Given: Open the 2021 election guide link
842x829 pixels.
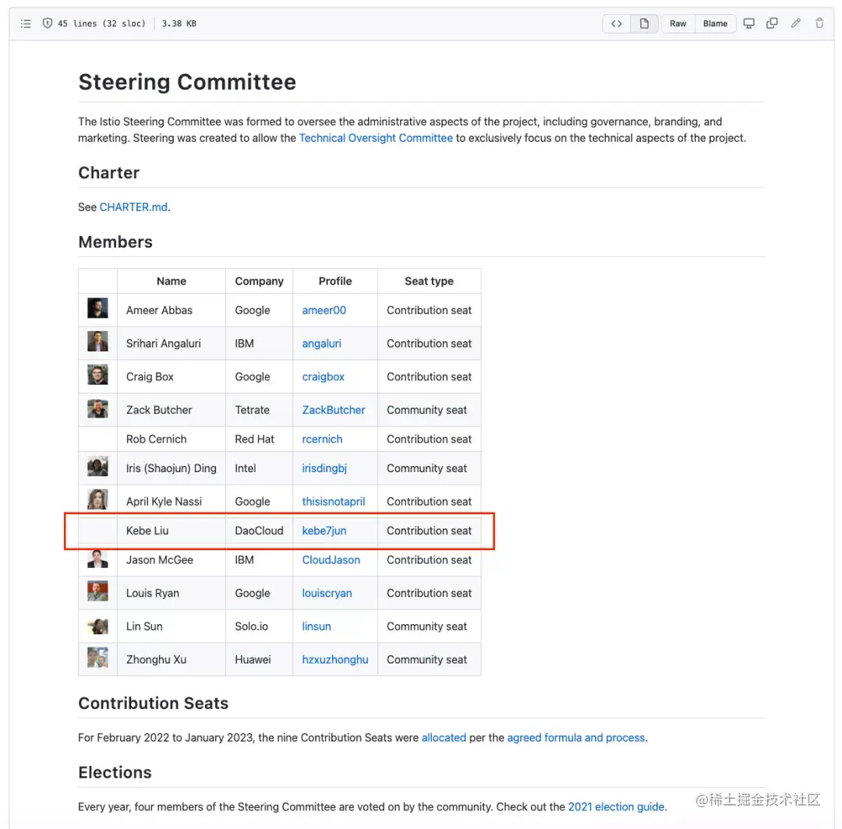Looking at the screenshot, I should 616,807.
